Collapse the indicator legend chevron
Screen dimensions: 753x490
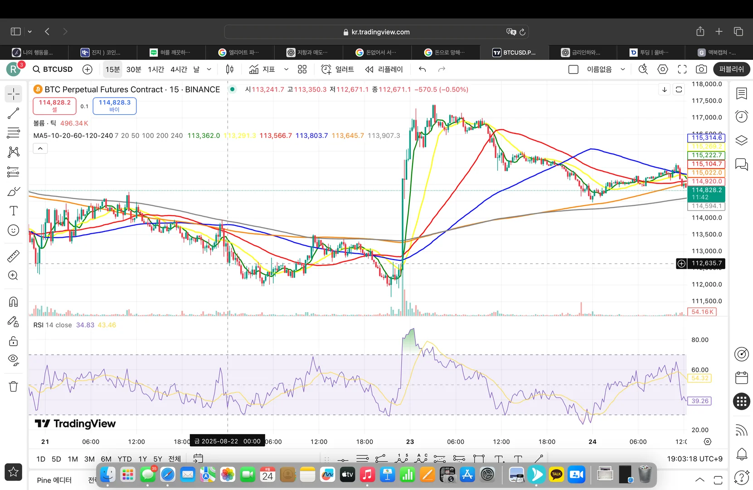tap(40, 148)
